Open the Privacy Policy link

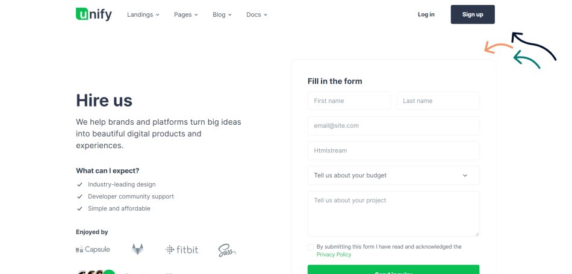coord(334,255)
